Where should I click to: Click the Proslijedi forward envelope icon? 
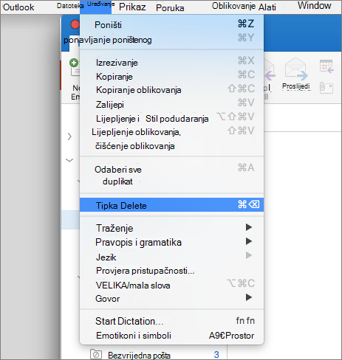pyautogui.click(x=295, y=69)
